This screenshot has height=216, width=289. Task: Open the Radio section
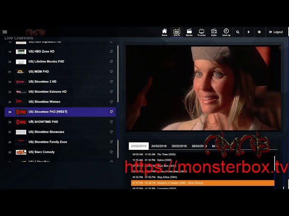click(214, 32)
